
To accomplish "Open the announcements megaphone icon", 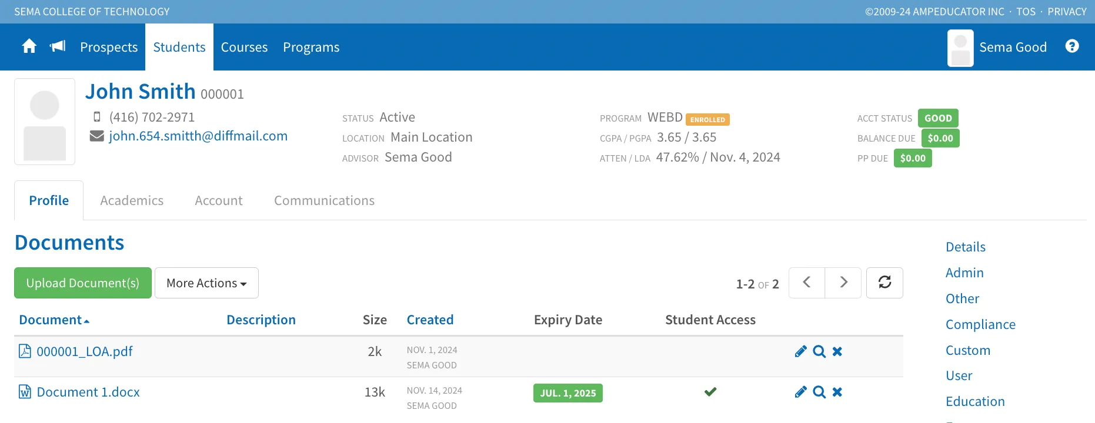I will click(58, 46).
